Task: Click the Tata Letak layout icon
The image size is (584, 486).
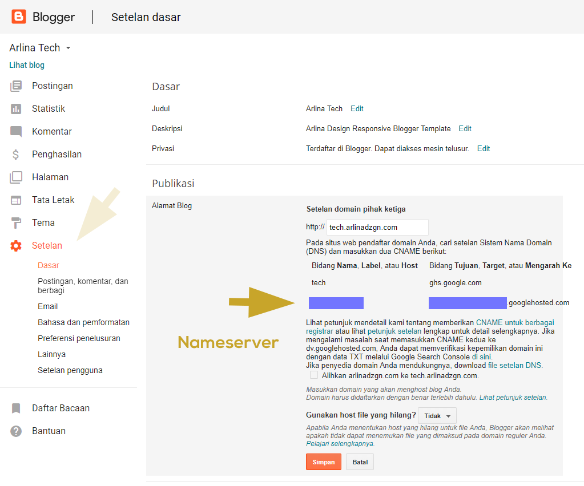Action: click(x=16, y=200)
